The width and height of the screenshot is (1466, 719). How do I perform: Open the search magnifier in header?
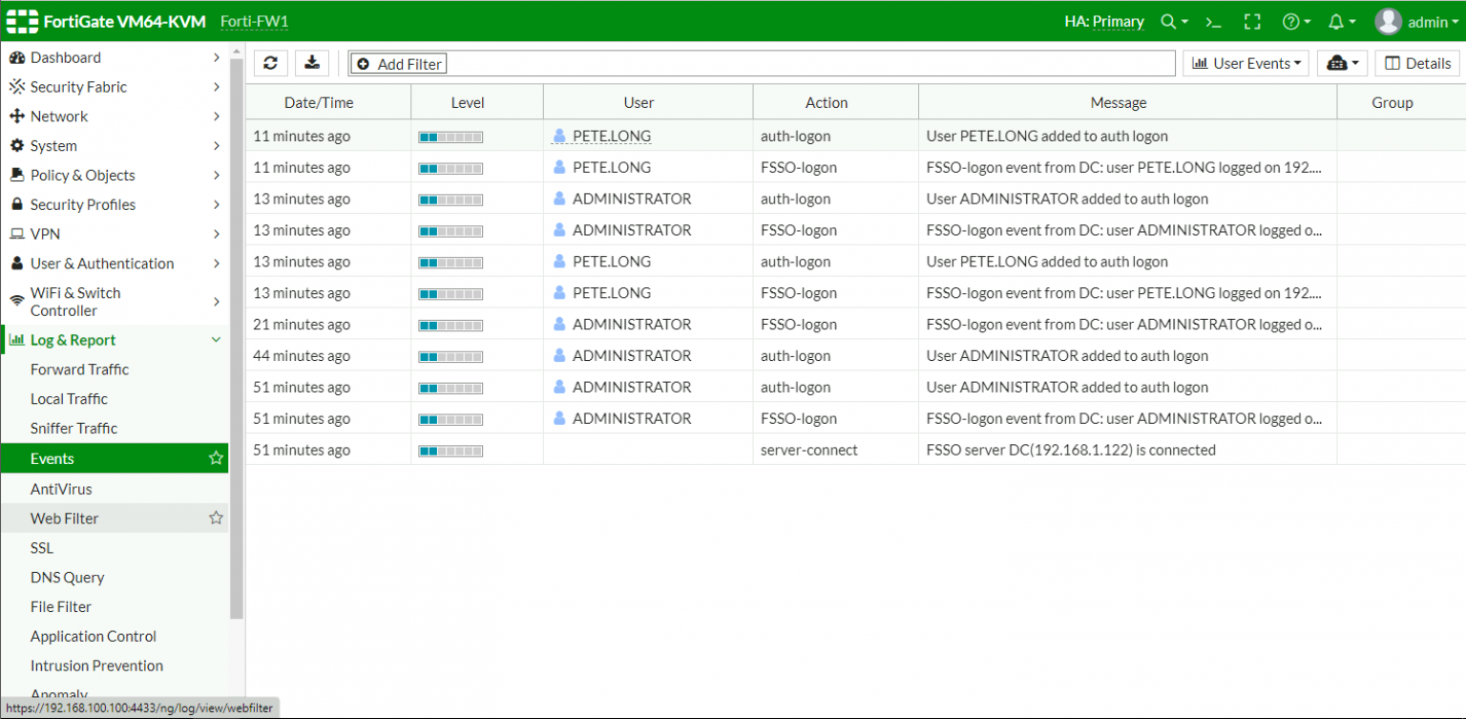(1169, 21)
